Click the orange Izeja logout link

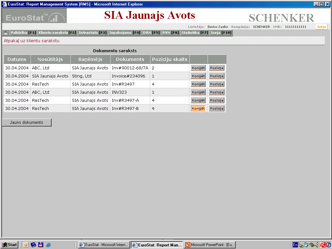pos(321,27)
